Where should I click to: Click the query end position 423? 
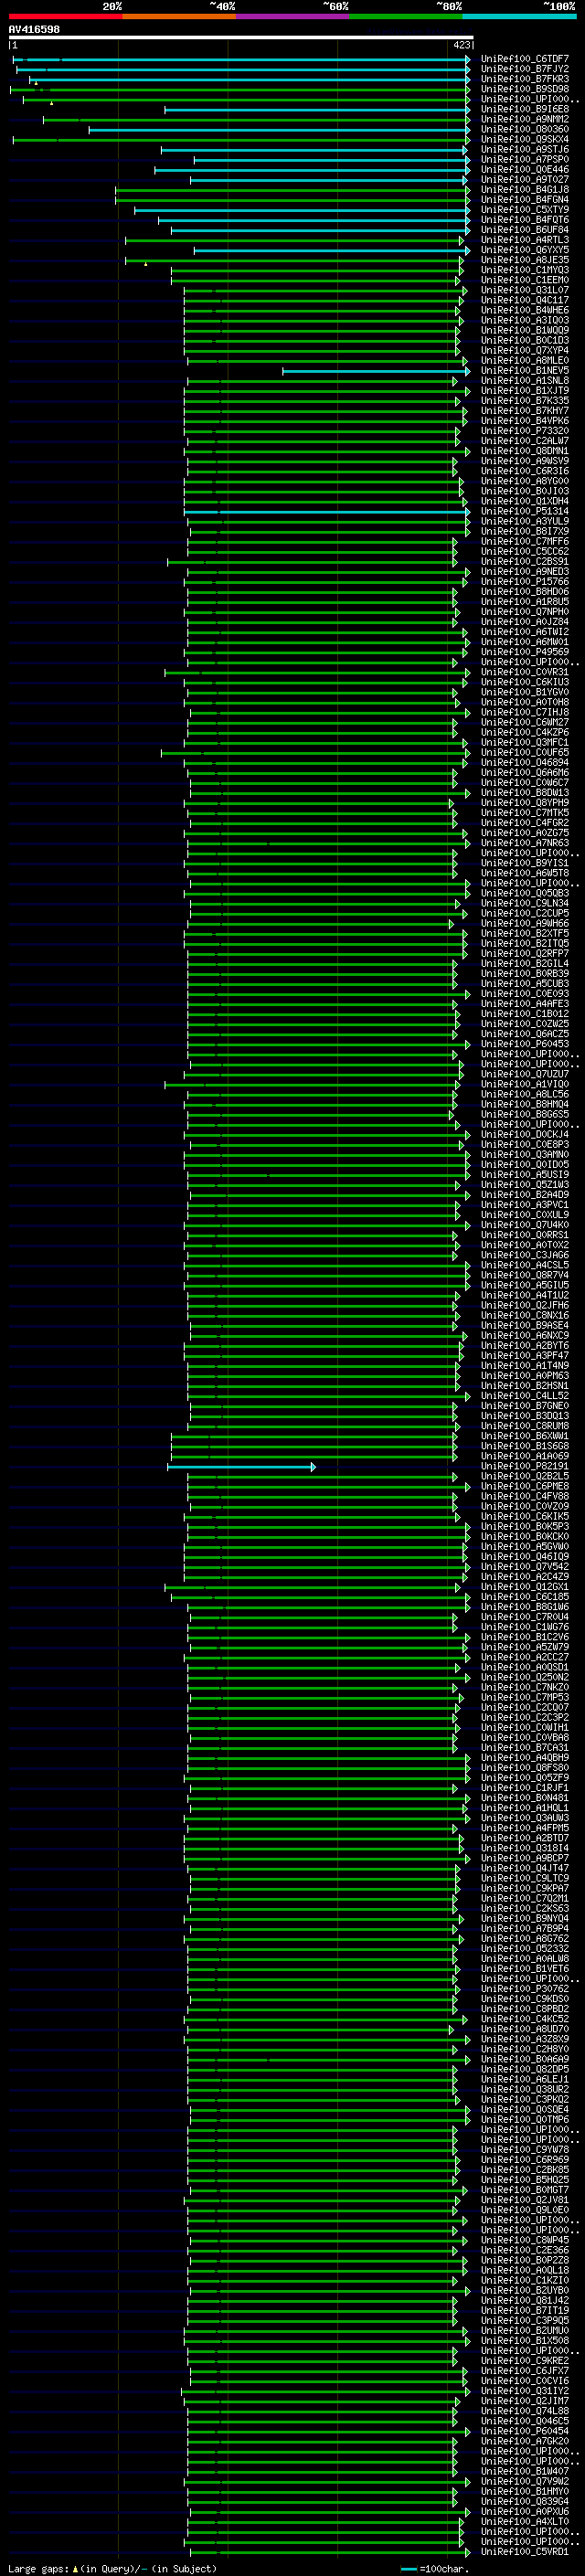461,45
